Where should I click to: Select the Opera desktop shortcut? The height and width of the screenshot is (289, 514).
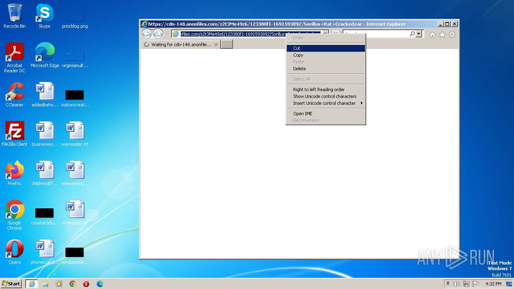14,252
